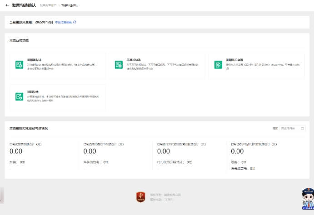Click the 逾期抵扣申请 green icon
The width and height of the screenshot is (314, 215).
pyautogui.click(x=218, y=65)
